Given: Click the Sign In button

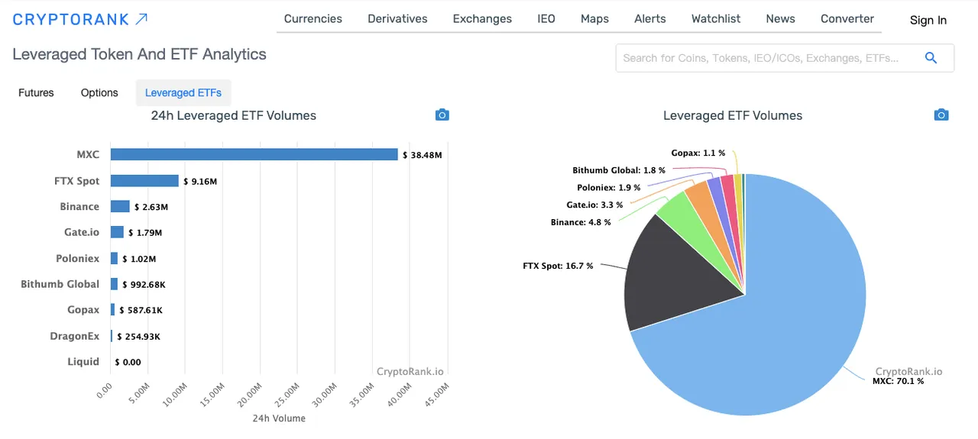Looking at the screenshot, I should coord(928,21).
